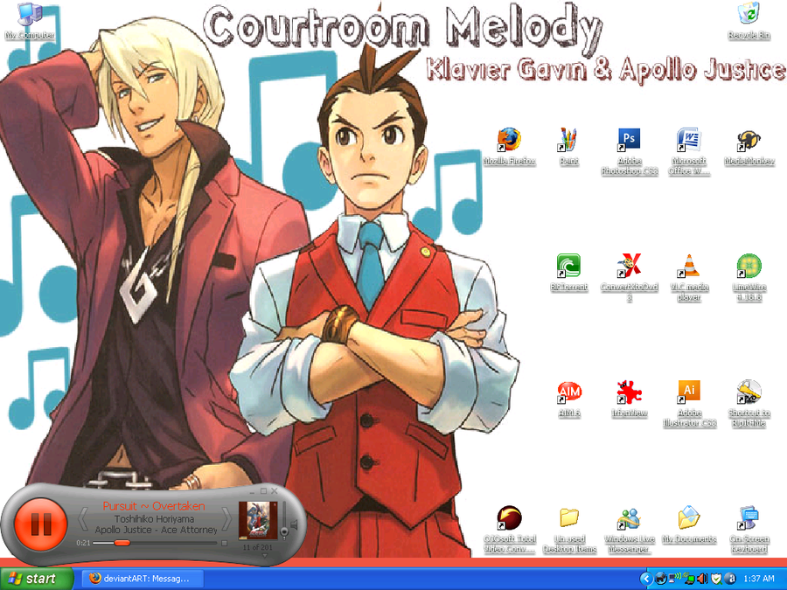This screenshot has height=590, width=787.
Task: Click the "Apollo Justice - Ace Attorney" album text
Action: point(157,530)
